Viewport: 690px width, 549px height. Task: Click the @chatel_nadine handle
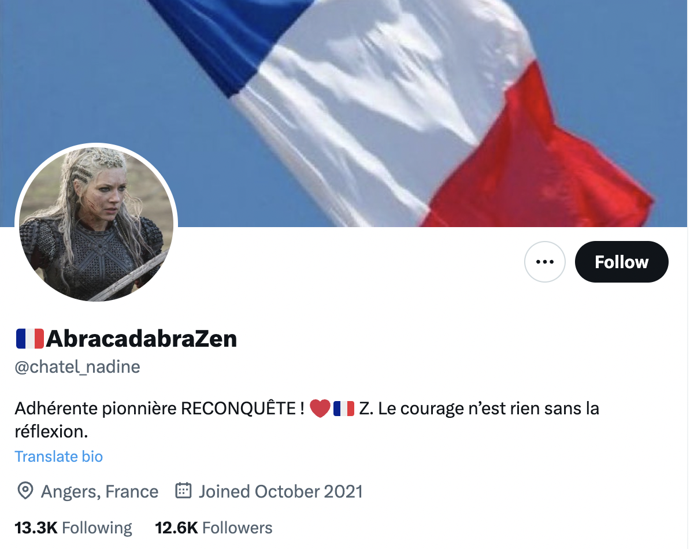77,366
